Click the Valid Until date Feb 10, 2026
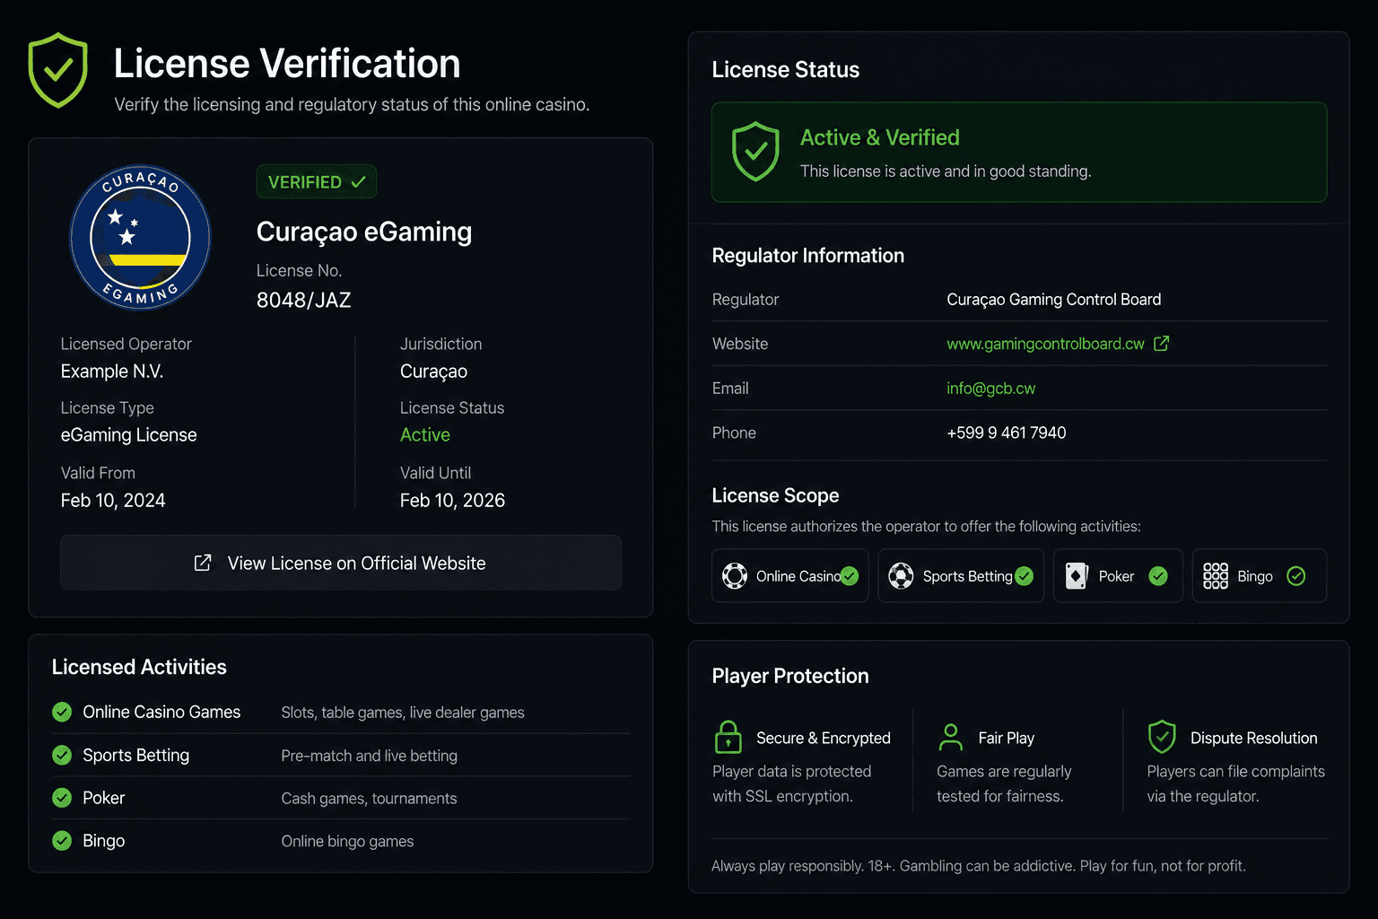1378x919 pixels. point(452,500)
